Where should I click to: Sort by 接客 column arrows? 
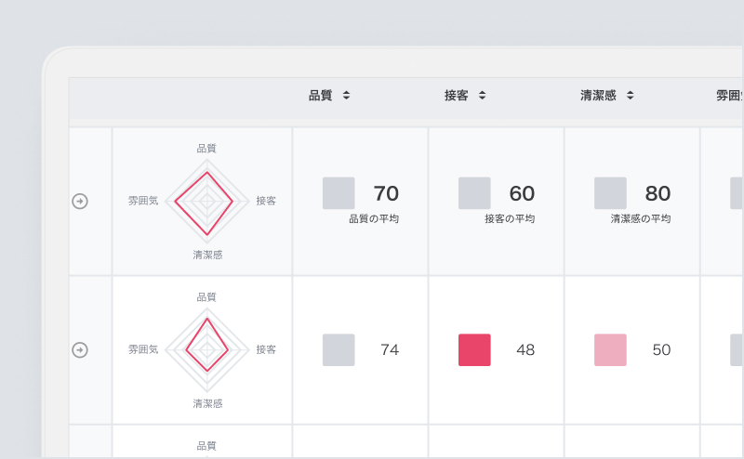pyautogui.click(x=482, y=96)
